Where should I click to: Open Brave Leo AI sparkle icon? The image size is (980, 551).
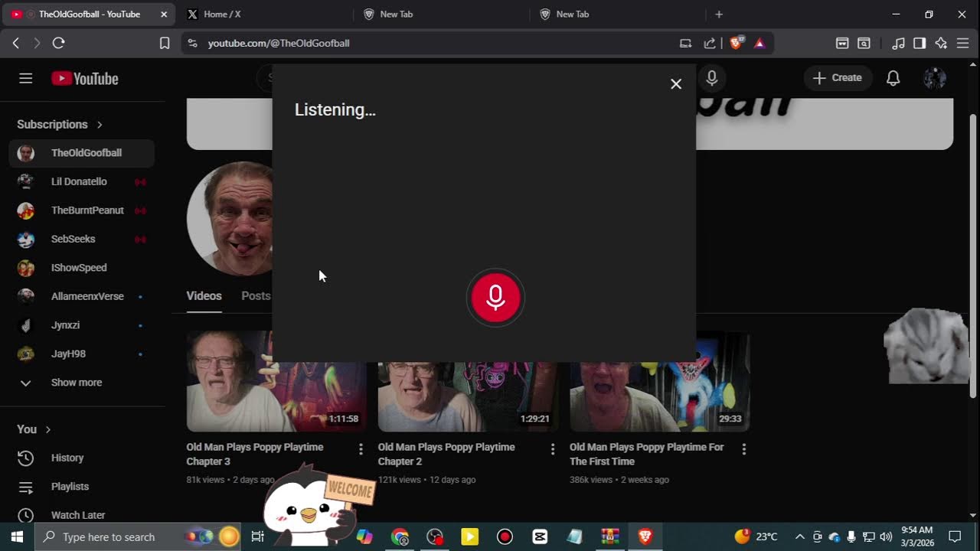coord(941,43)
